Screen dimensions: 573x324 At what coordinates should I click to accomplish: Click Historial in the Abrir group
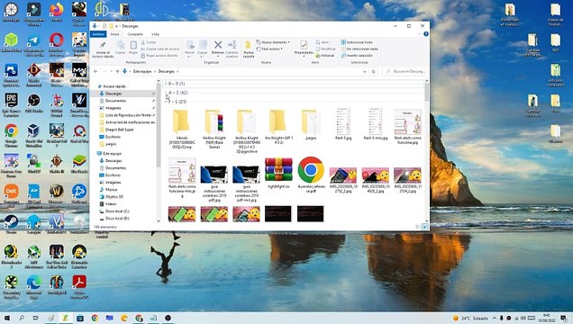(x=325, y=56)
